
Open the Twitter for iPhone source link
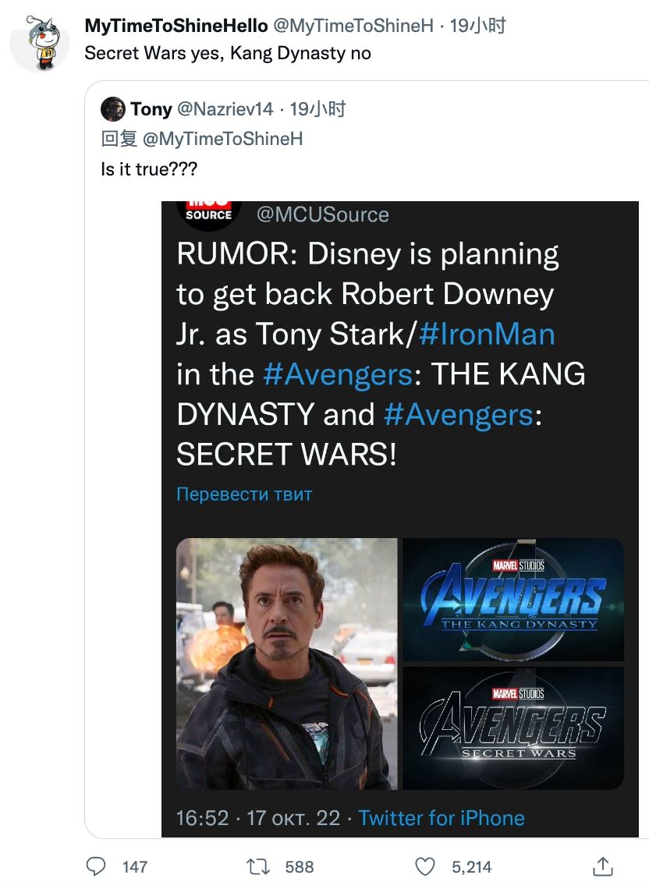(442, 817)
